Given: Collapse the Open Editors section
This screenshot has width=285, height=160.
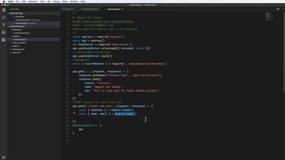Looking at the screenshot, I should [16, 13].
